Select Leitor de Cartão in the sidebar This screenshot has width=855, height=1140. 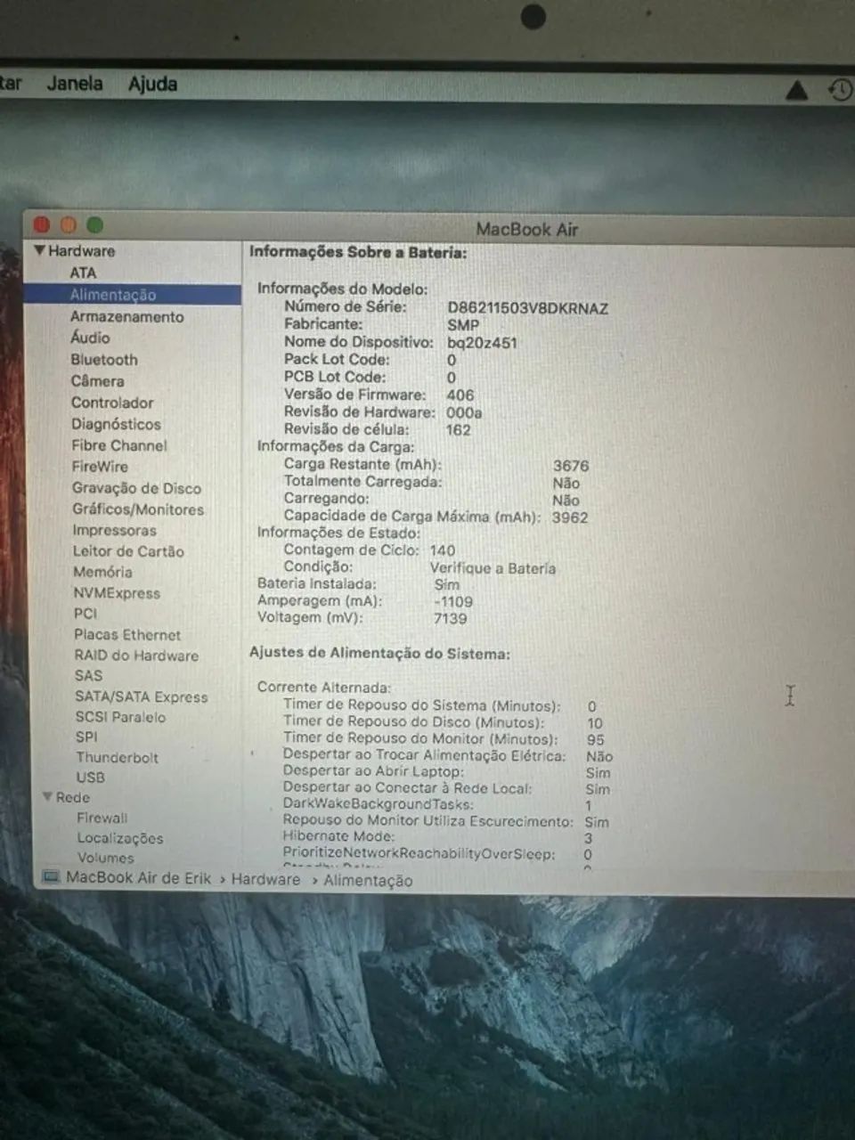coord(128,551)
